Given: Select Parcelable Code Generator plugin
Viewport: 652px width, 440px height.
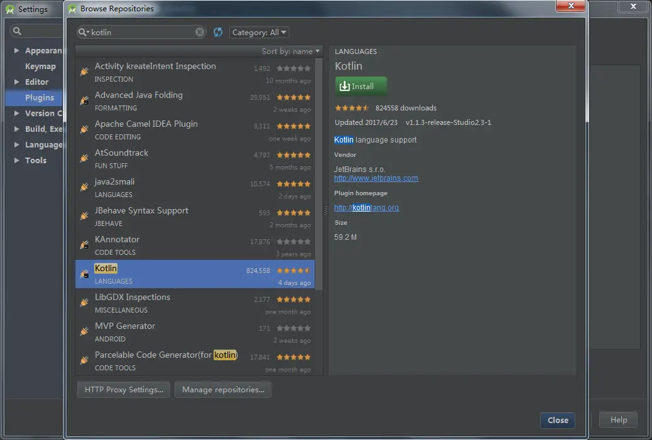Looking at the screenshot, I should pos(195,361).
